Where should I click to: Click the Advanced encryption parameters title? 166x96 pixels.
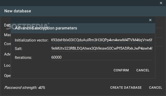click(46, 28)
